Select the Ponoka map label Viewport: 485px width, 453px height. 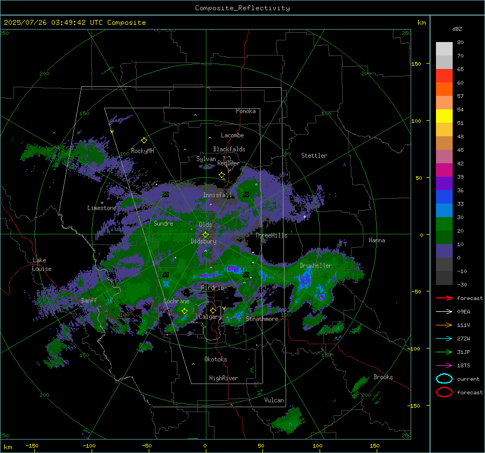coord(246,111)
